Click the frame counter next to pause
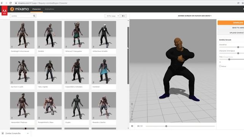Screen dimensions: 244x137 click(140, 126)
